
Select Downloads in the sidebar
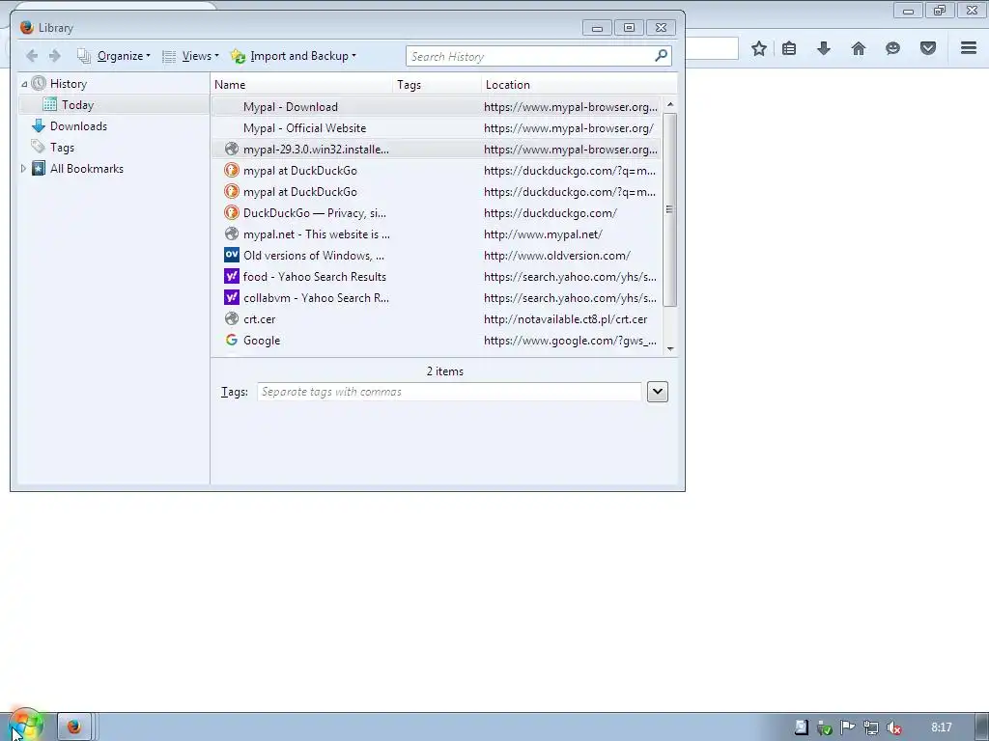(78, 126)
